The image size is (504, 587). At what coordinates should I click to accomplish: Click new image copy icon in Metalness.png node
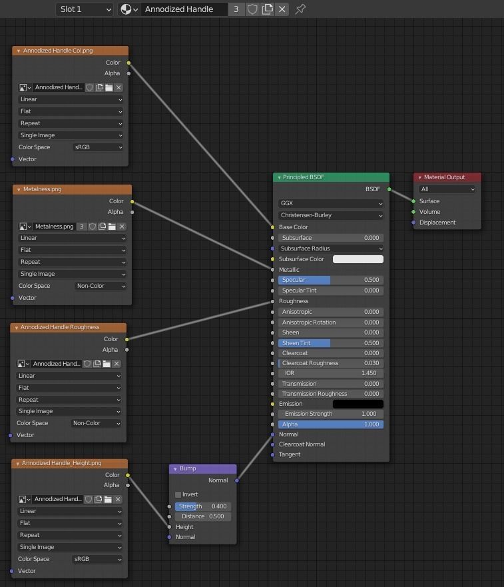(102, 227)
